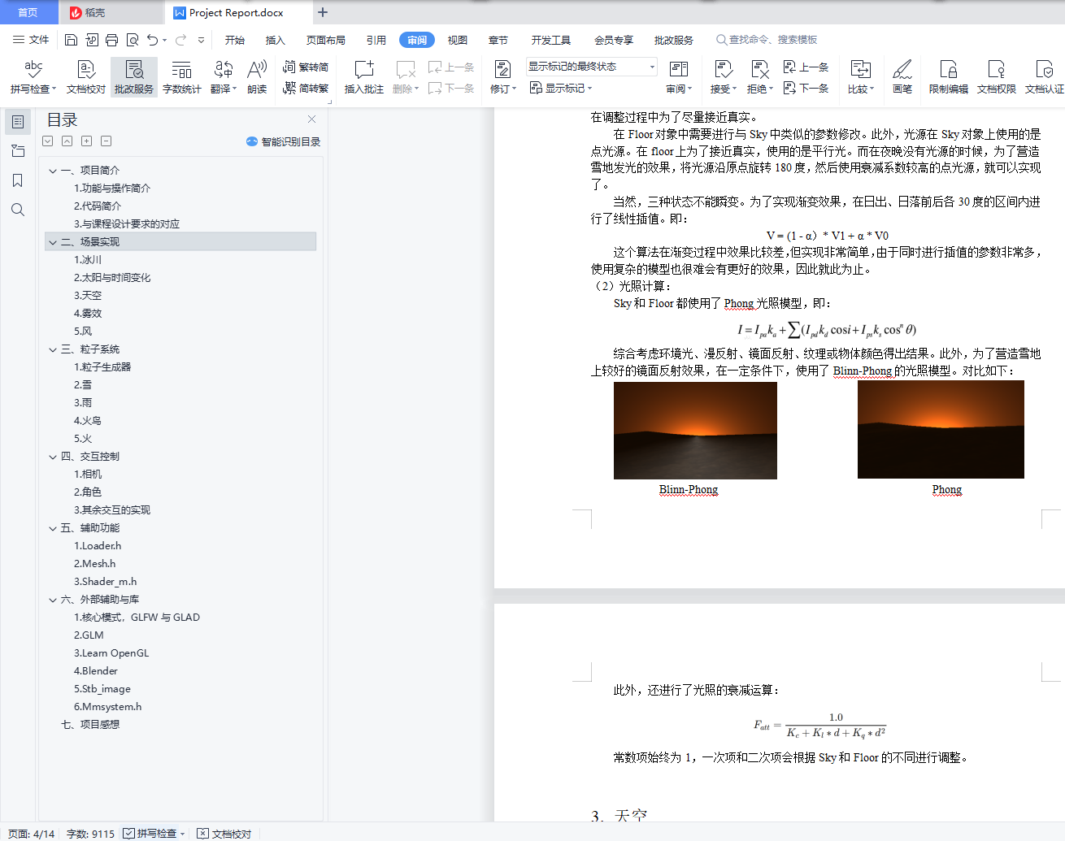Select the Phong sunset image
Viewport: 1065px width, 841px height.
[941, 430]
